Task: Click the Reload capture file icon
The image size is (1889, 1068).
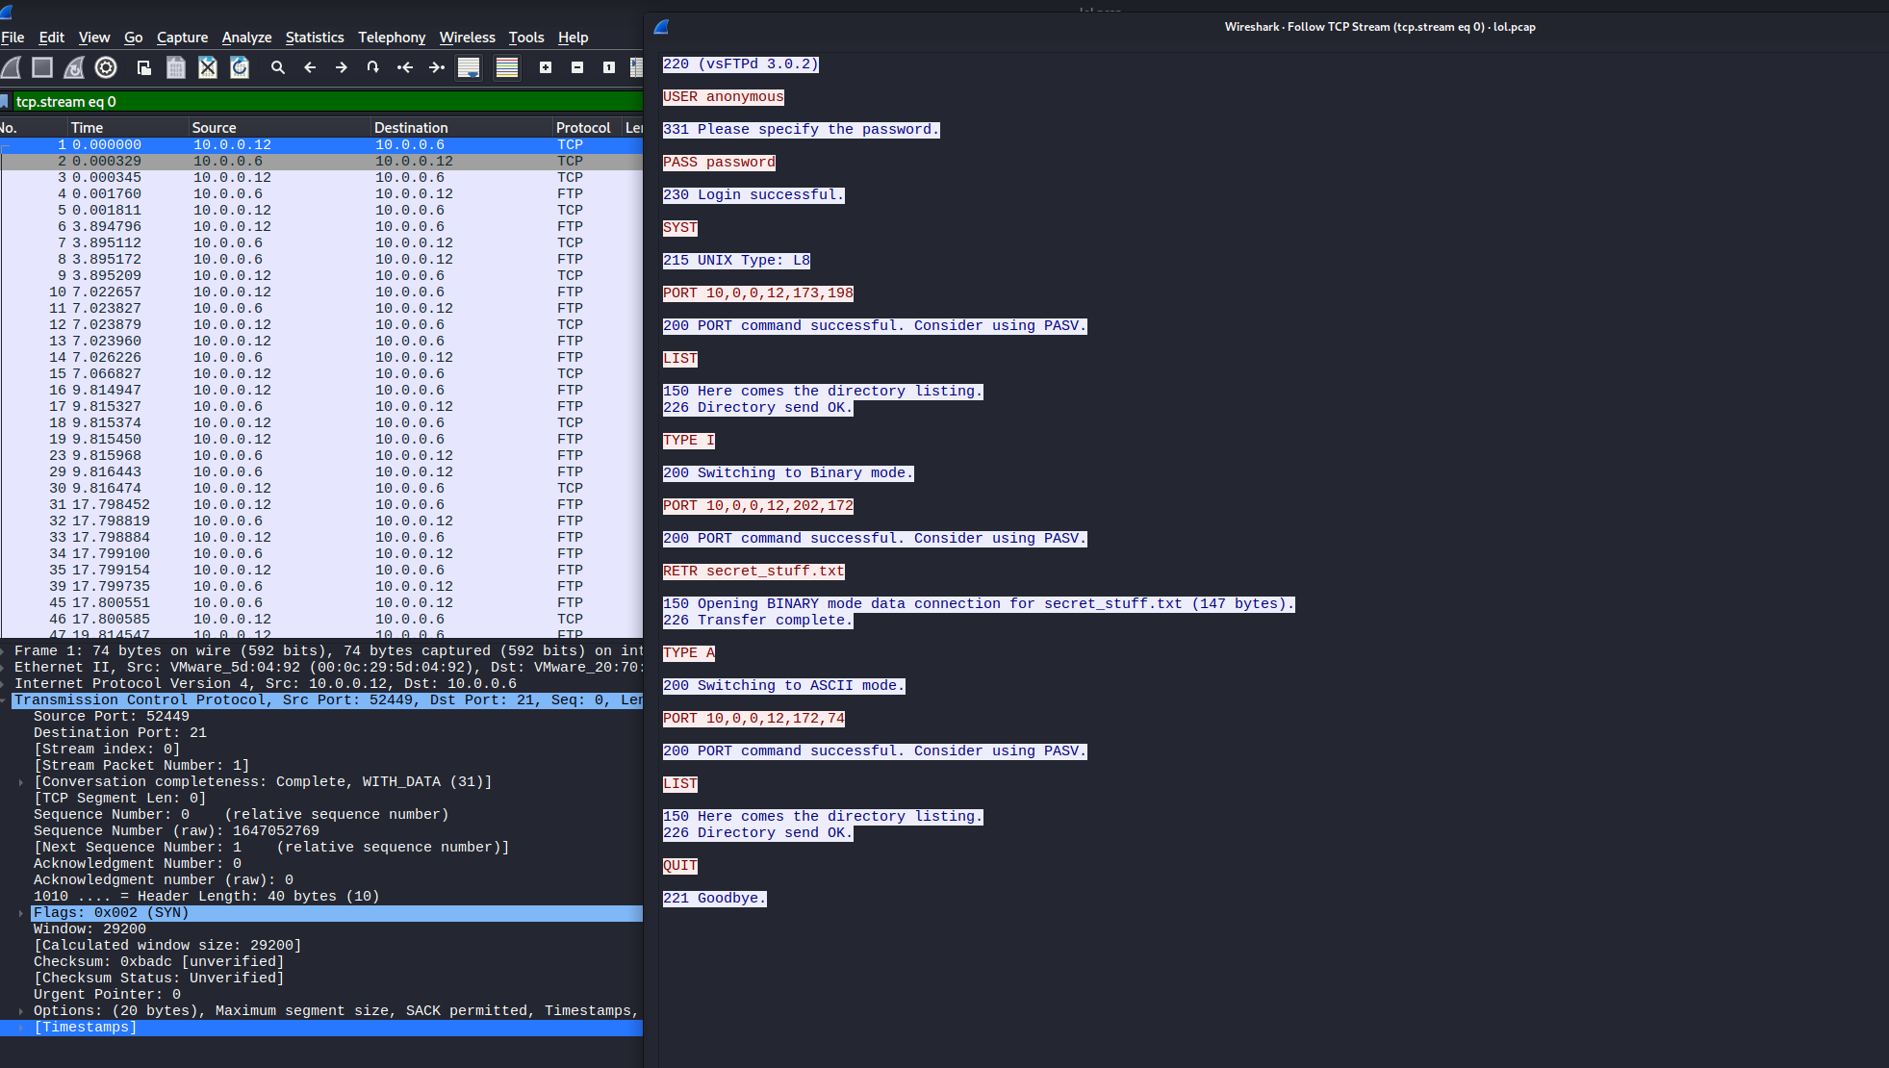Action: [240, 67]
